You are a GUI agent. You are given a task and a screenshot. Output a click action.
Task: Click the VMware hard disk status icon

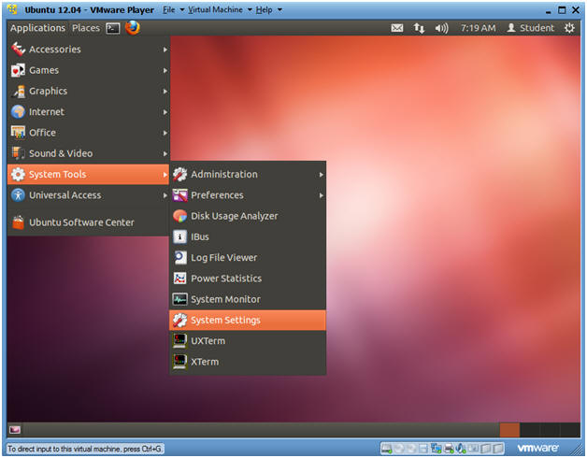pos(386,449)
